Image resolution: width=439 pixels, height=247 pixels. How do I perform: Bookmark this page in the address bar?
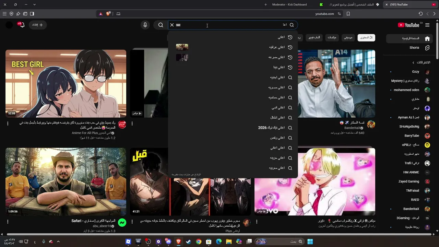[x=348, y=14]
